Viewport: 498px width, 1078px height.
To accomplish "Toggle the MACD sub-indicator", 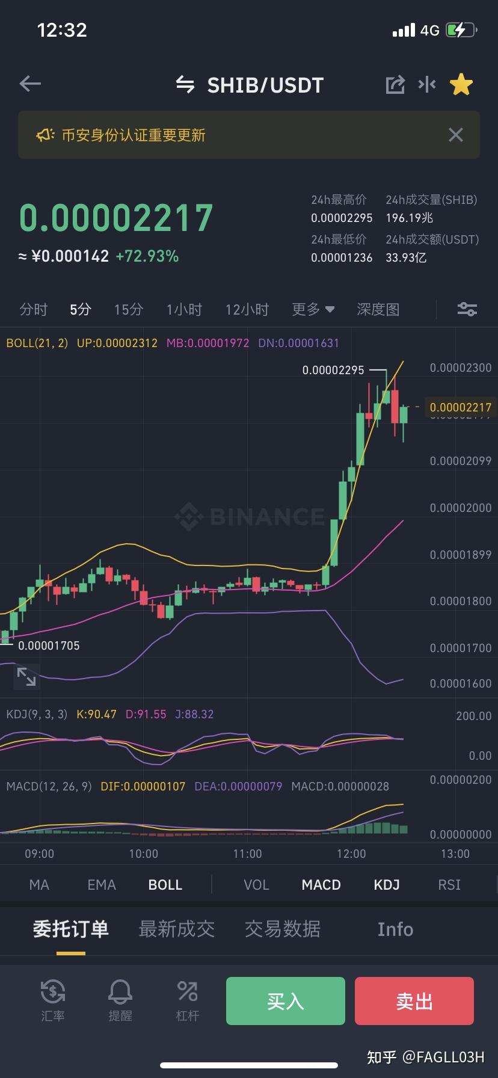I will (321, 885).
